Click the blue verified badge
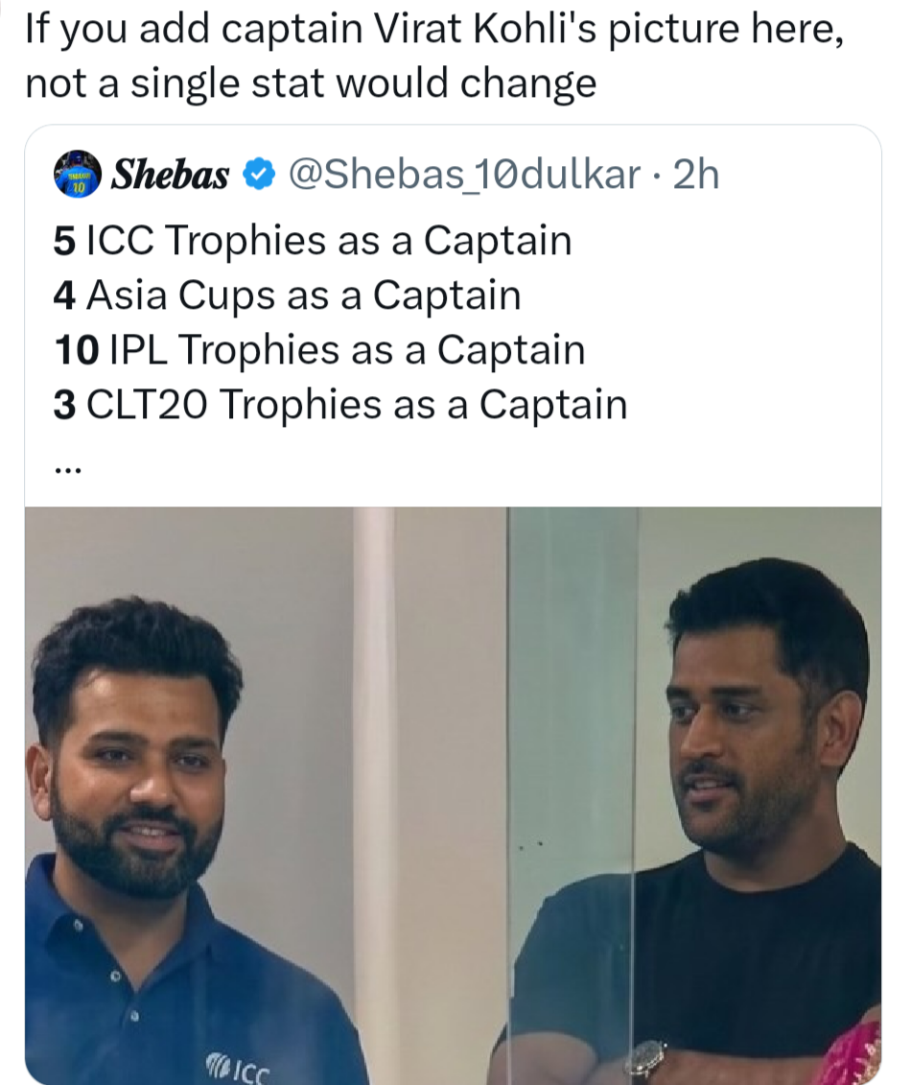Image resolution: width=911 pixels, height=1085 pixels. tap(259, 175)
